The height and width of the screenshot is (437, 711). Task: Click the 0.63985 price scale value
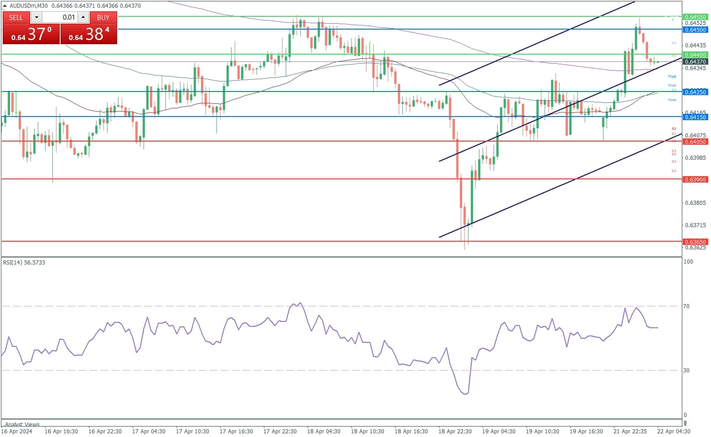(x=696, y=158)
